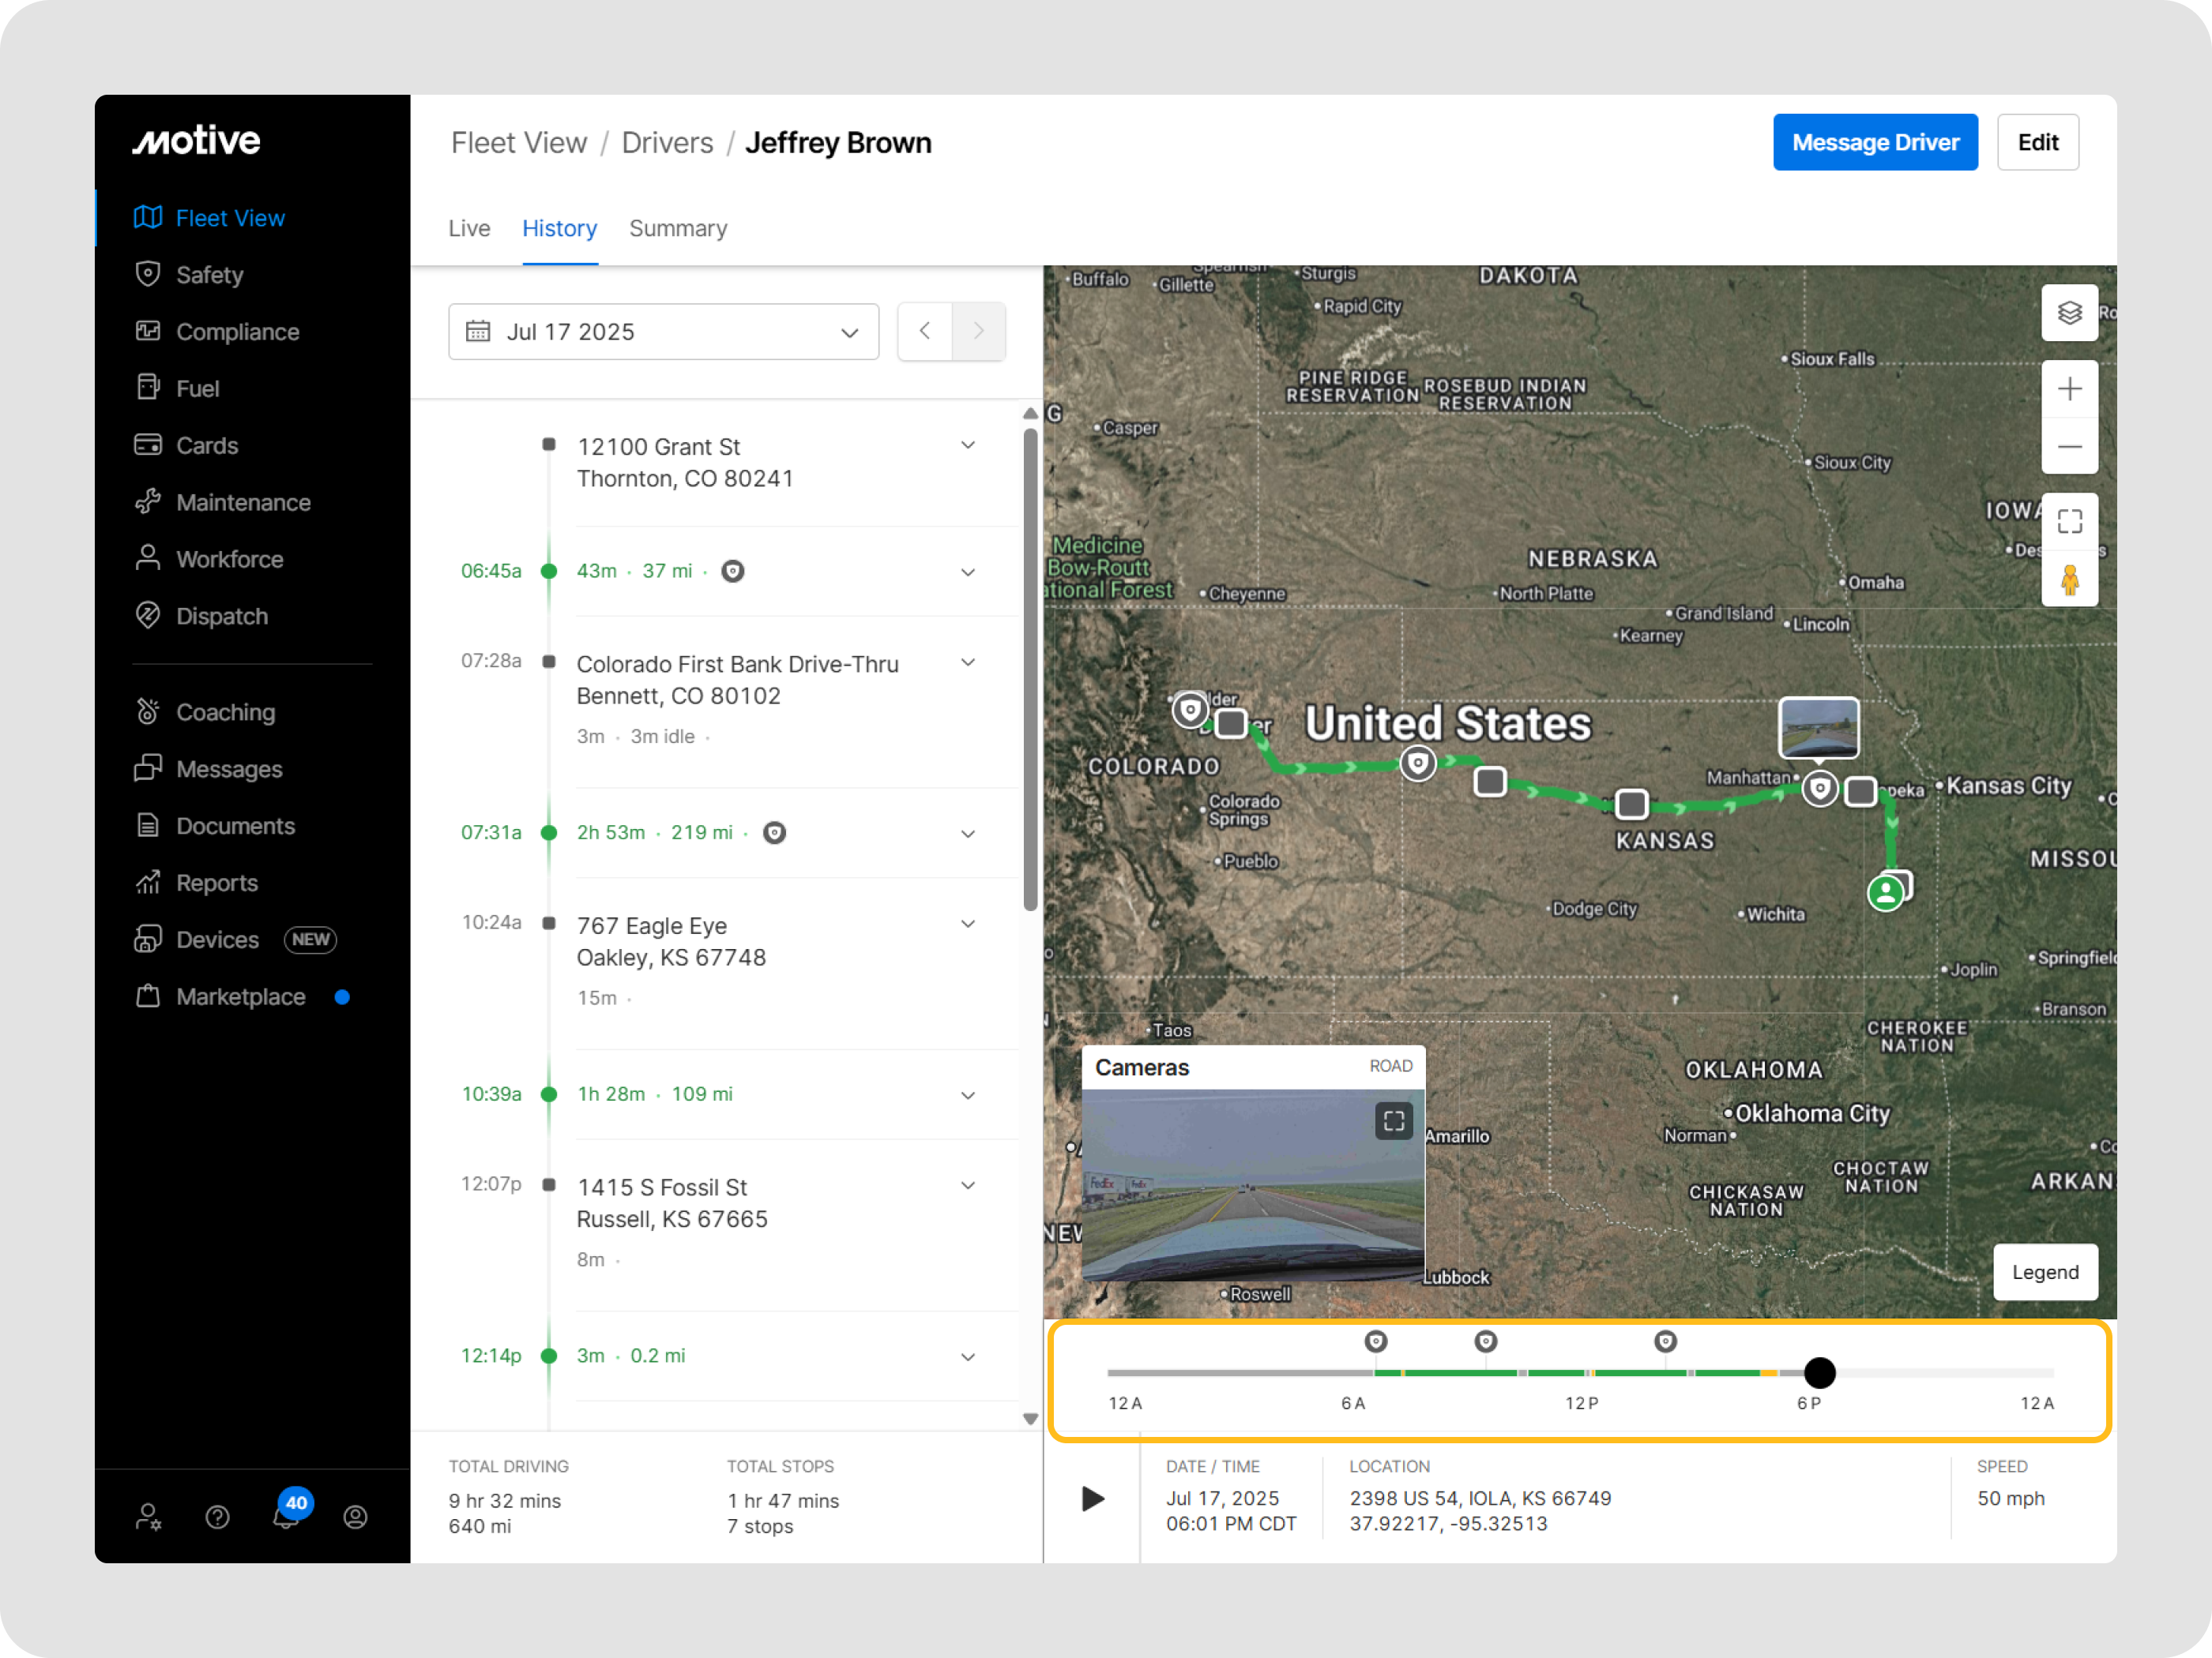Expand camera preview to fullscreen
The width and height of the screenshot is (2212, 1658).
tap(1393, 1120)
